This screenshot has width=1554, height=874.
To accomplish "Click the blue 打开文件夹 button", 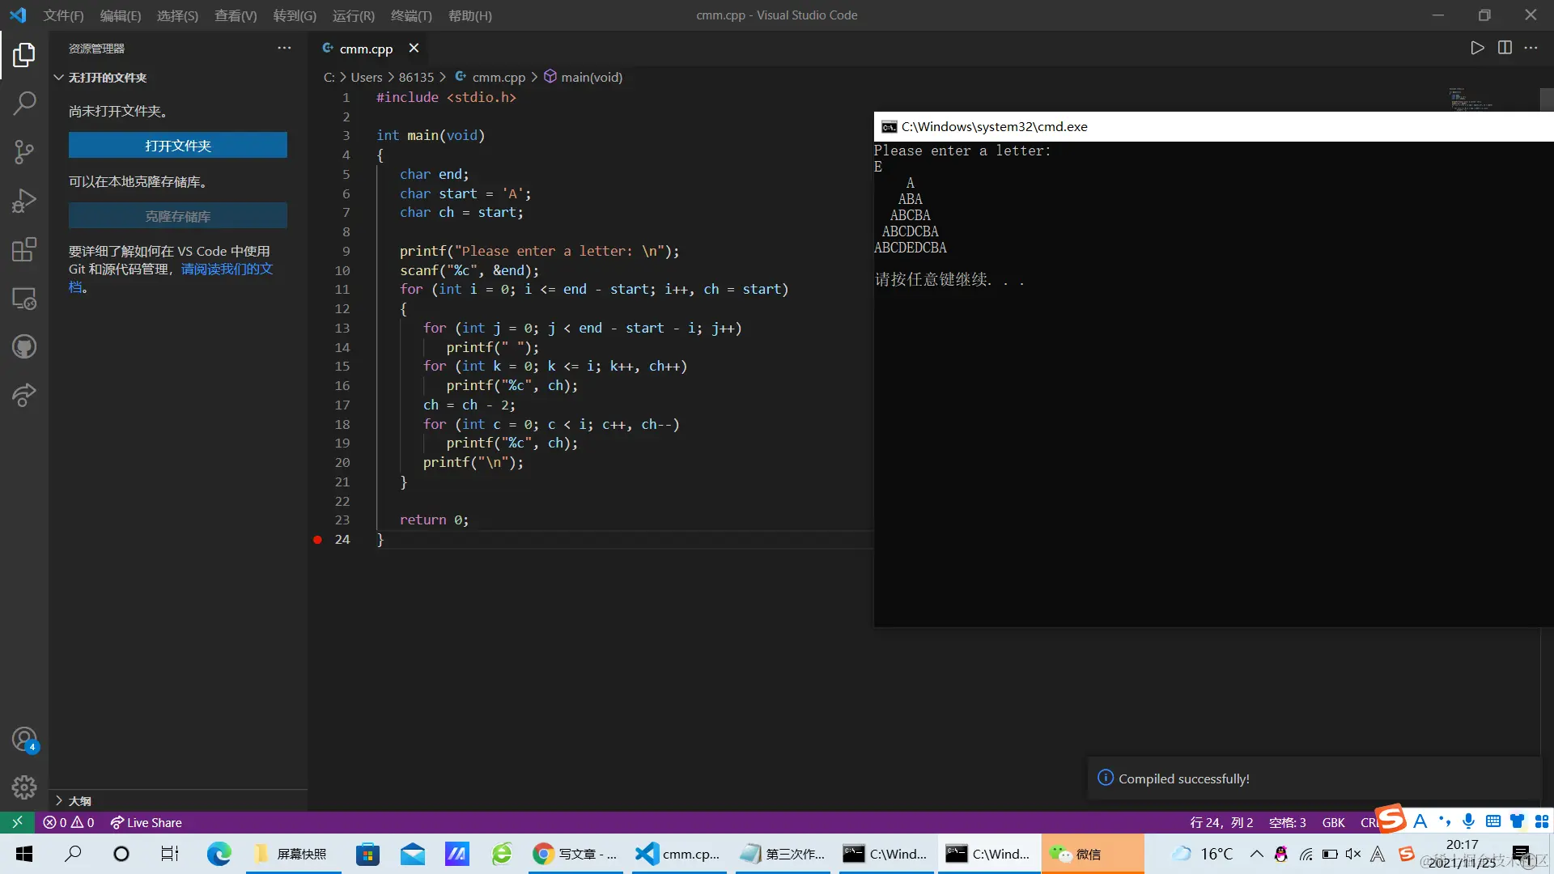I will click(177, 146).
